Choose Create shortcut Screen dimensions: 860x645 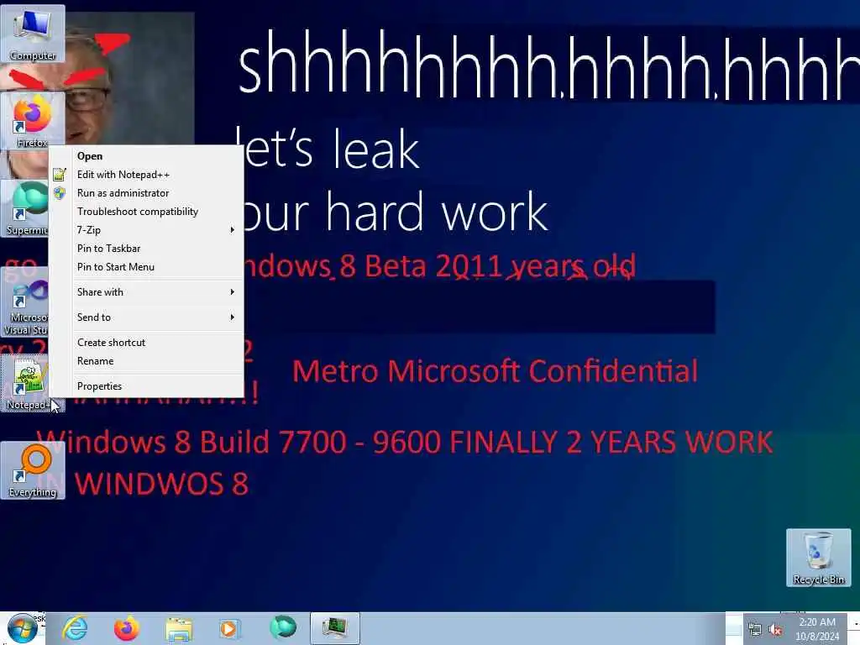point(147,343)
